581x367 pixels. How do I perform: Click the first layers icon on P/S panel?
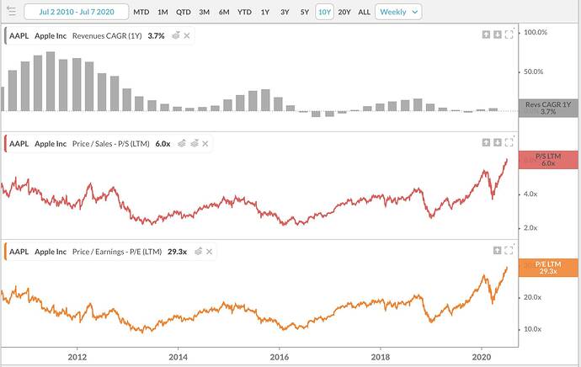coord(182,143)
